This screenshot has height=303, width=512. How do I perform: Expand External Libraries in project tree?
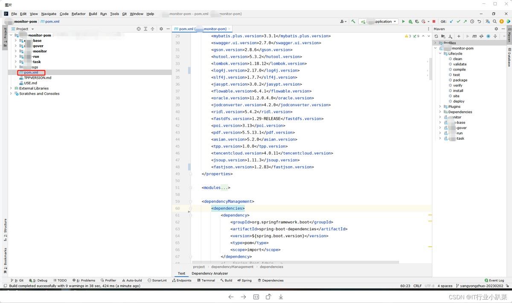click(11, 88)
